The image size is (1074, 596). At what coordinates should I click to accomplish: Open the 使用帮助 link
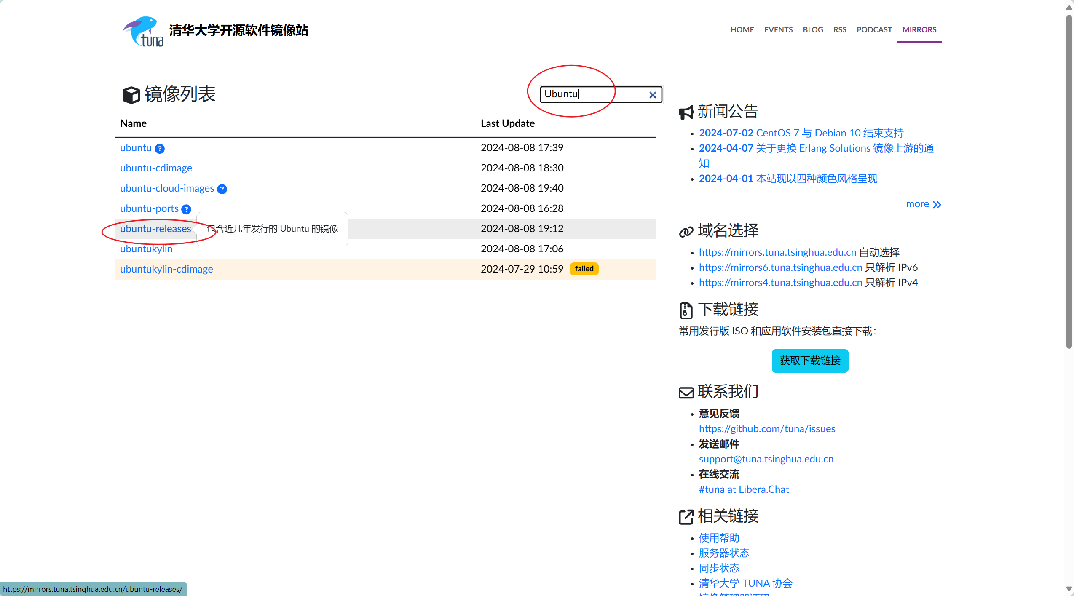pos(719,538)
